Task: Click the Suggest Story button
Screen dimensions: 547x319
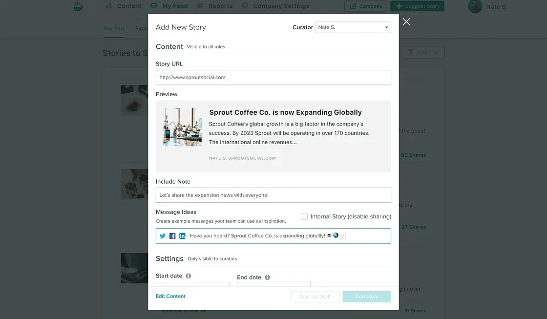Action: click(x=417, y=6)
